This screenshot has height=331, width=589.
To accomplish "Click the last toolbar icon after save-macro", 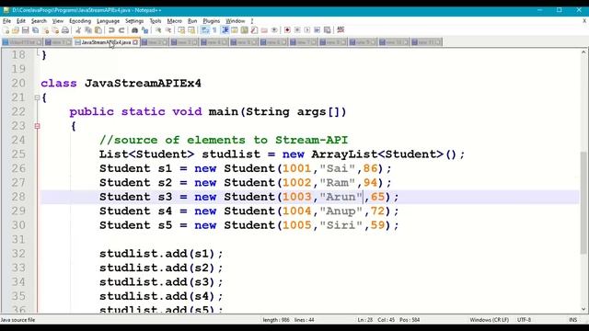I will pyautogui.click(x=341, y=29).
